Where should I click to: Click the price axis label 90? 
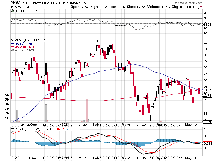pos(205,55)
